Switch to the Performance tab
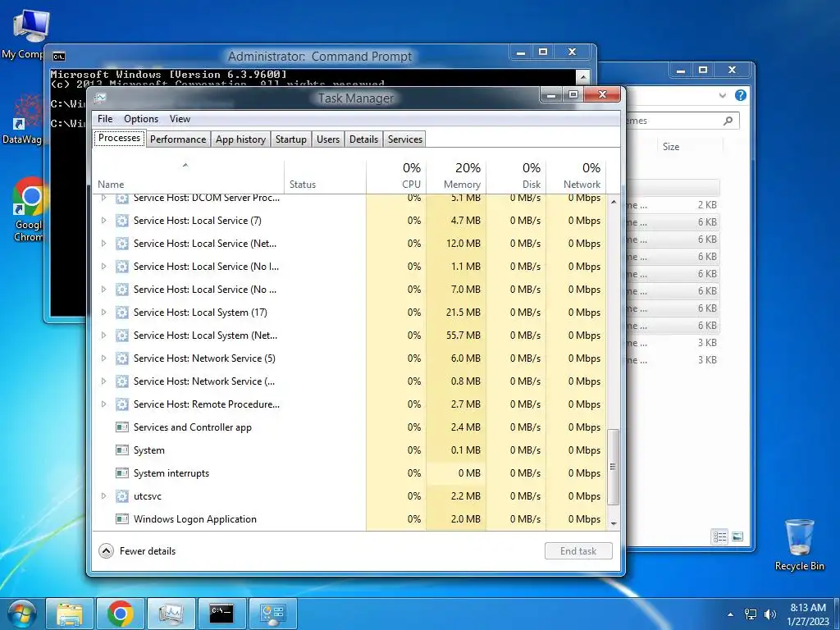Screen dimensions: 840x630 pos(178,139)
